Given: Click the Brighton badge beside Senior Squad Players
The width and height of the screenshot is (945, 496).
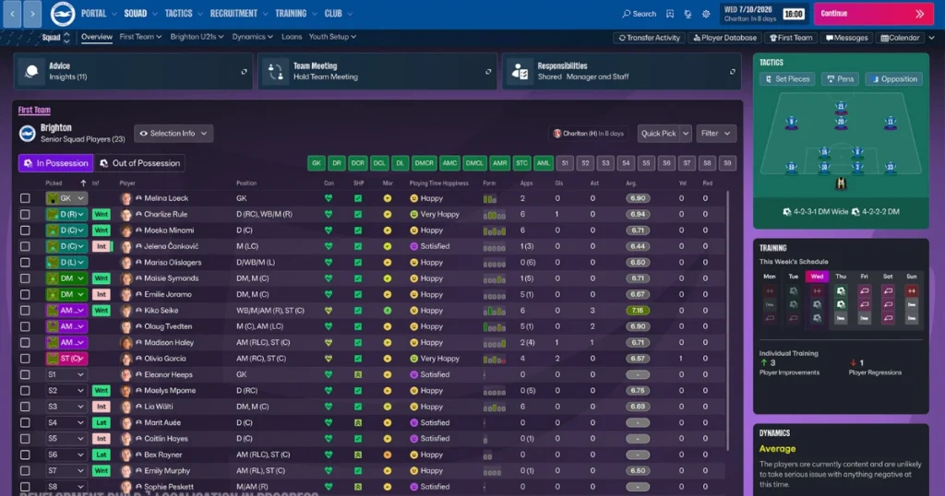Looking at the screenshot, I should (x=27, y=133).
